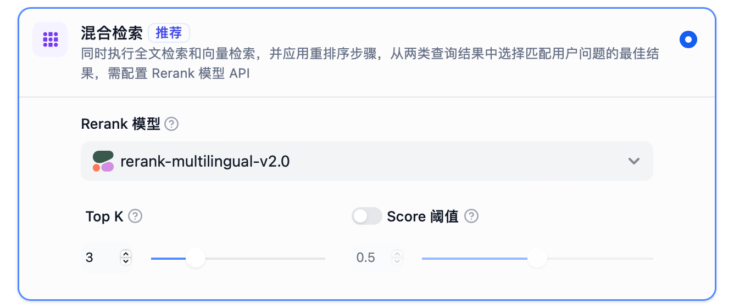The image size is (734, 308).
Task: Click the purple hybrid search grid icon
Action: (50, 39)
